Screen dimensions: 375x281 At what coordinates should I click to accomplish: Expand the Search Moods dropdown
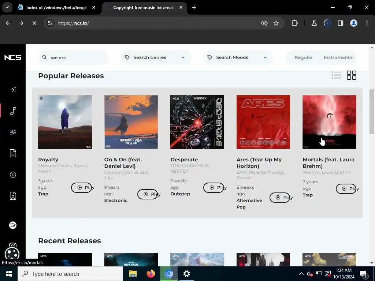[238, 57]
